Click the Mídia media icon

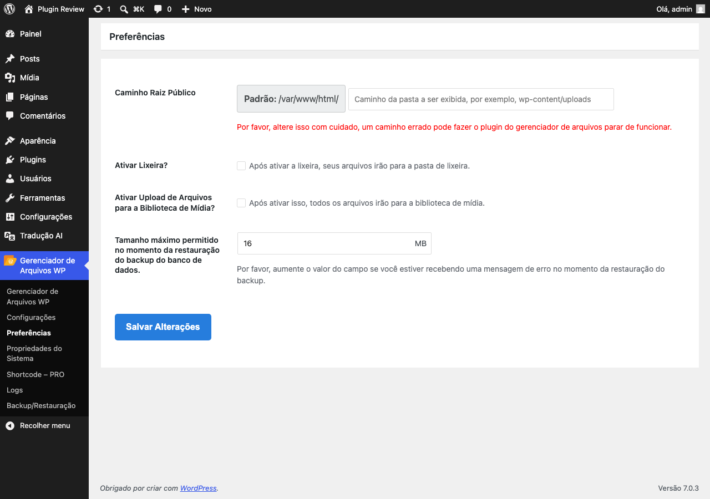[x=10, y=78]
